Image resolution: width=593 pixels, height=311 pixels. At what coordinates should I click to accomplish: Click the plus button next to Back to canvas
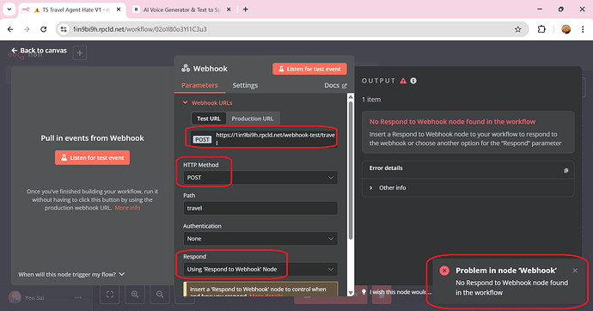79,53
